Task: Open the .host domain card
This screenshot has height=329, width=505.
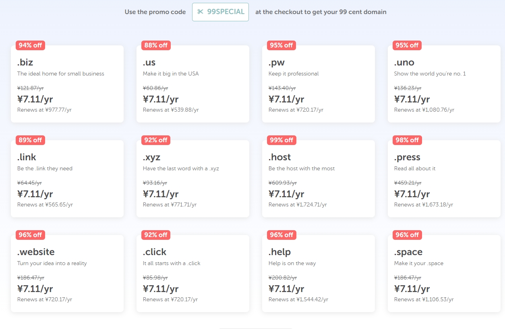Action: [318, 179]
